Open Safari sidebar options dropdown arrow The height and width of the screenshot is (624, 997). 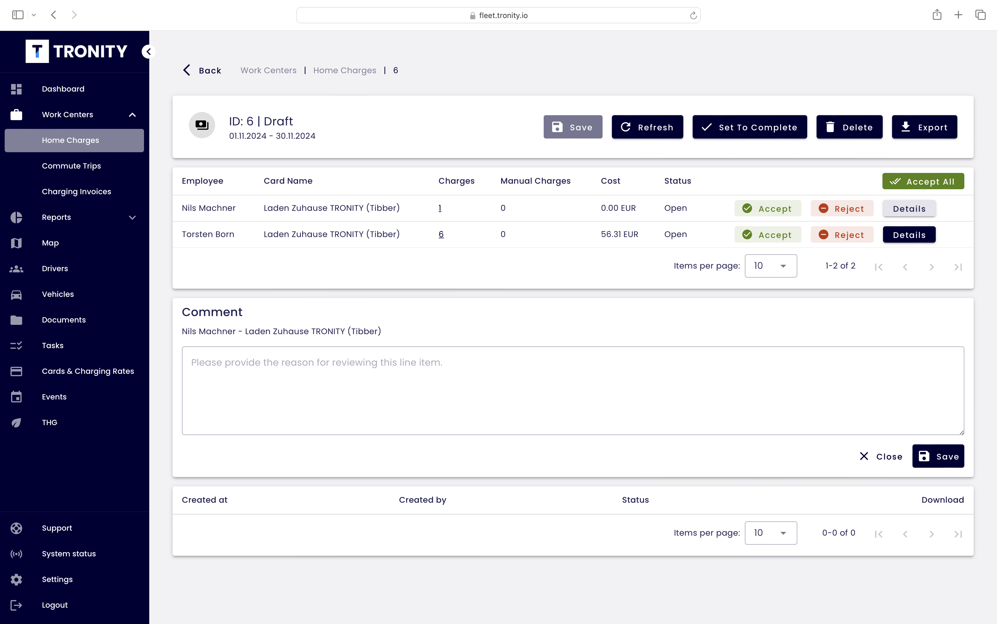pos(34,15)
